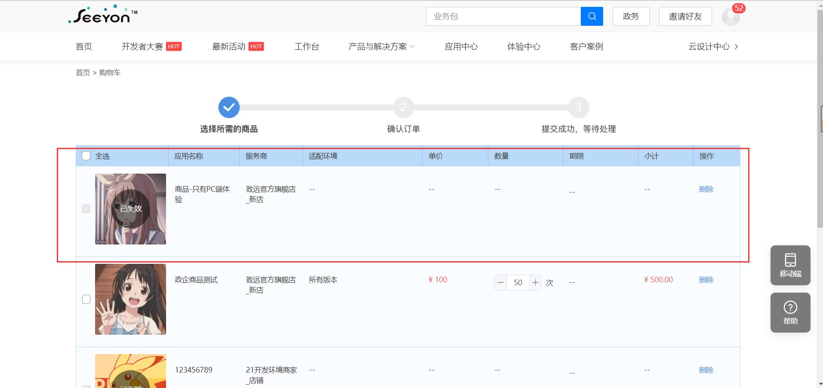Click the HOT badge next to 最新活动
Viewport: 823px width, 388px height.
256,46
